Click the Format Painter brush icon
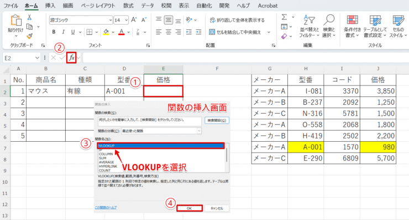409x220 pixels. (30, 36)
